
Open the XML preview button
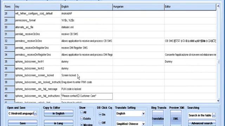176,118
